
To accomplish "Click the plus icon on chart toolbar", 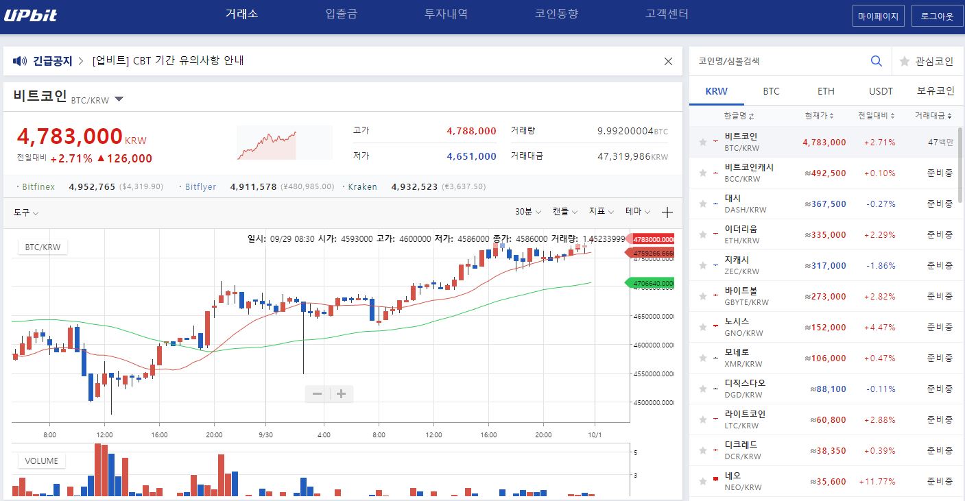I will [667, 212].
